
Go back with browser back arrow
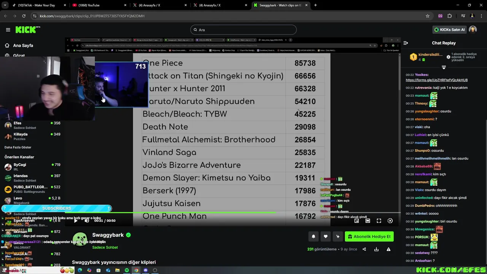pos(5,16)
